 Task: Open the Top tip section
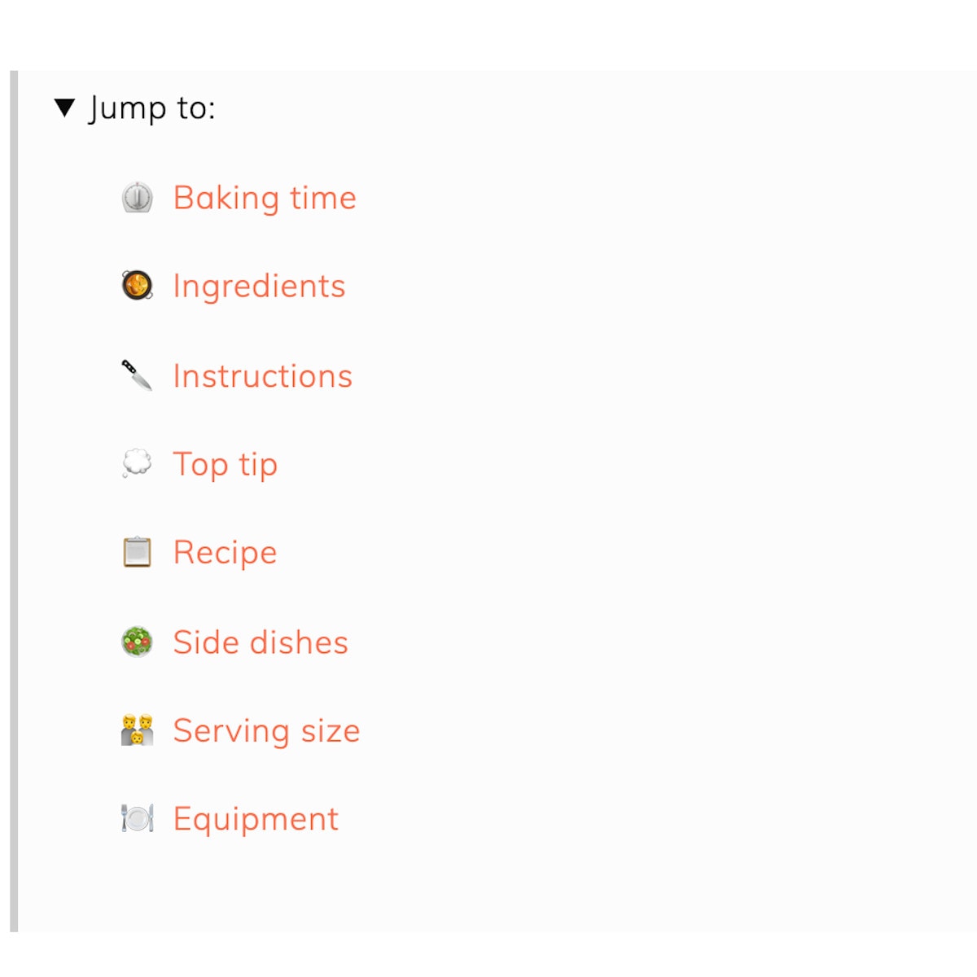coord(224,464)
